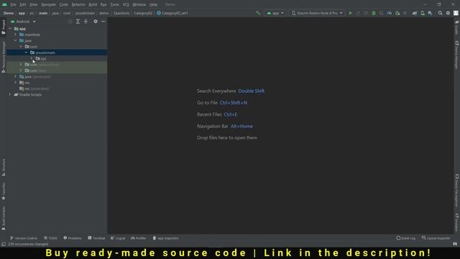
Task: Open the Refactor menu
Action: [x=78, y=5]
